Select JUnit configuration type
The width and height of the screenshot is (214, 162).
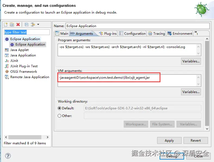[x=14, y=61]
